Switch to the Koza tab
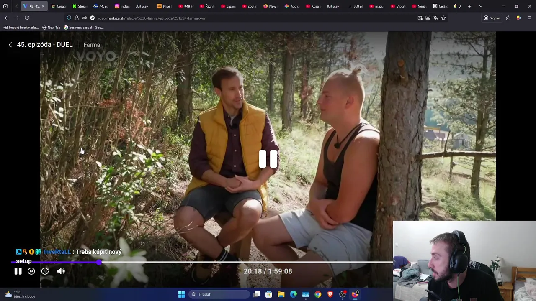 pos(313,6)
